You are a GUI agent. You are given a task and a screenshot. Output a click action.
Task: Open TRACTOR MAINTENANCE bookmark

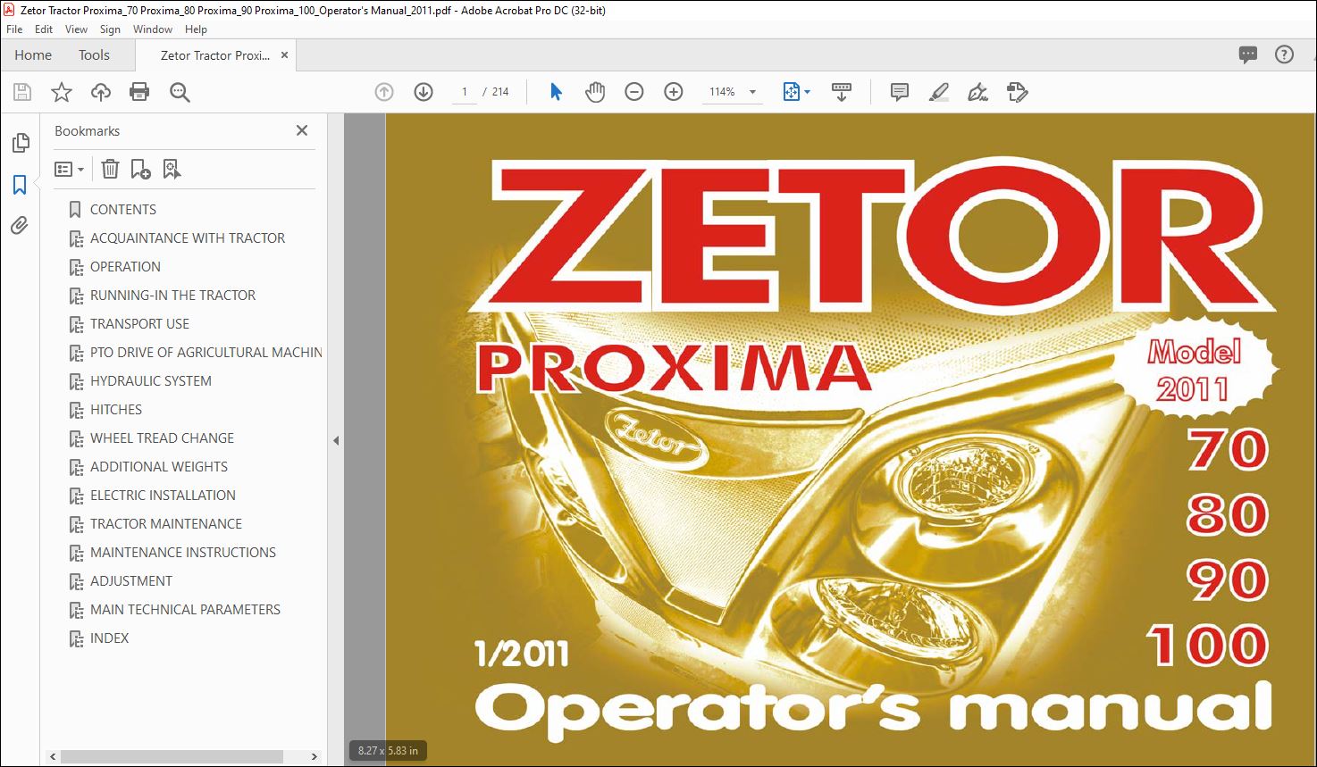coord(166,523)
